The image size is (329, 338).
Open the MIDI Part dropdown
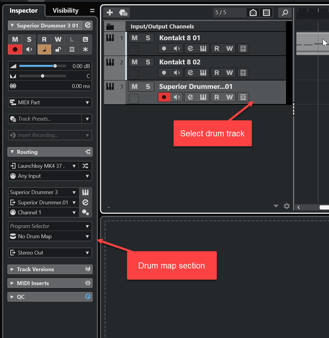coord(50,102)
